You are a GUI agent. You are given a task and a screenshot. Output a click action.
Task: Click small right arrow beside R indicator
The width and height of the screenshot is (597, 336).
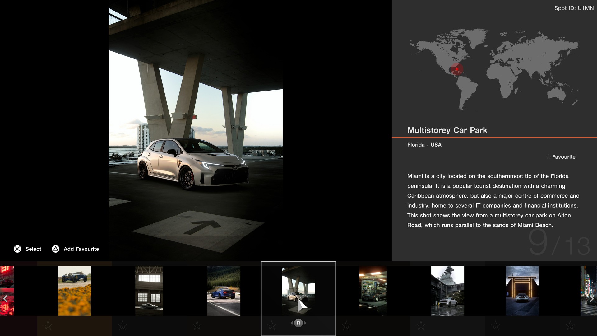[305, 323]
